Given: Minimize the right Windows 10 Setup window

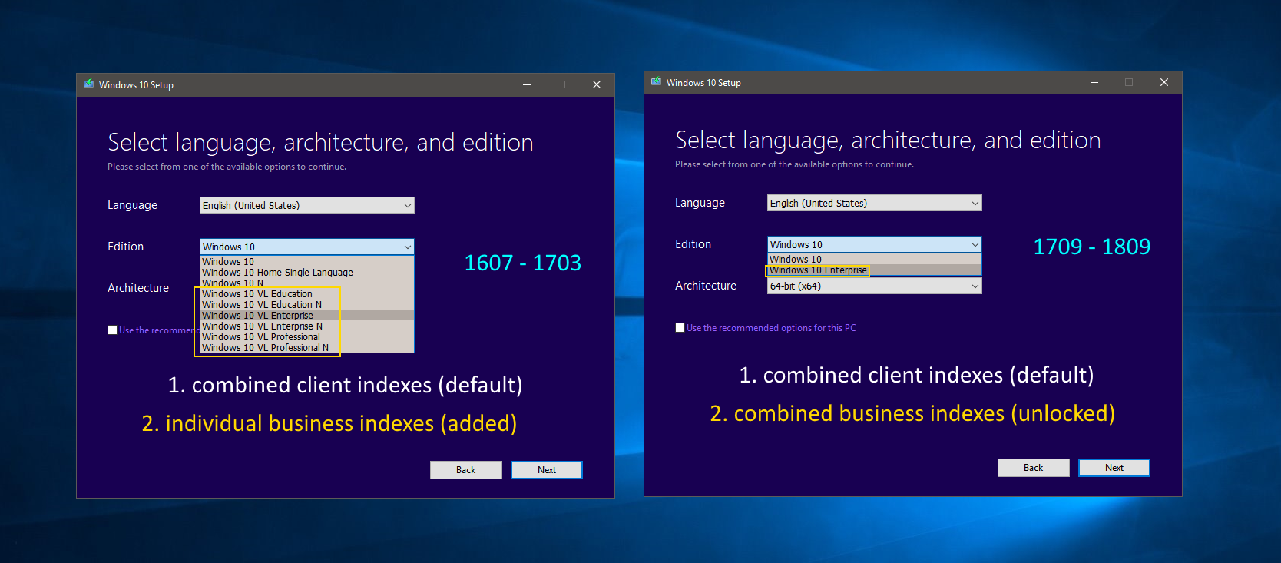Looking at the screenshot, I should pos(1094,82).
